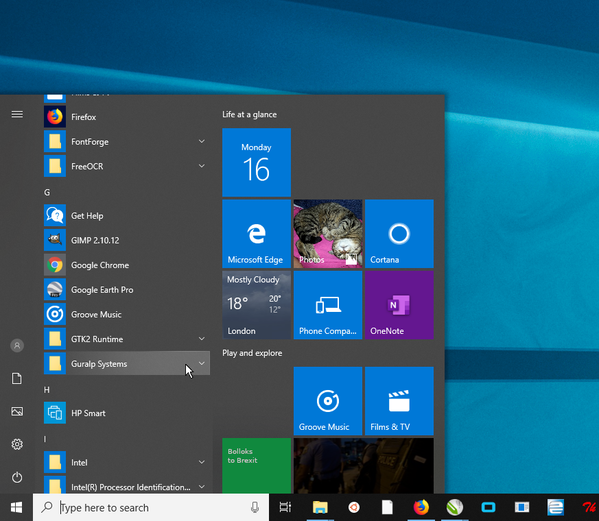Open the blue rounded-rectangle taskbar icon

(489, 507)
